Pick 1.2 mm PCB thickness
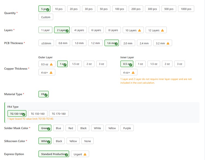The width and height of the screenshot is (205, 160). click(95, 43)
